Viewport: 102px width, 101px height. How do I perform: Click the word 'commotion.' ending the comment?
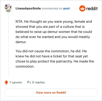point(25,67)
